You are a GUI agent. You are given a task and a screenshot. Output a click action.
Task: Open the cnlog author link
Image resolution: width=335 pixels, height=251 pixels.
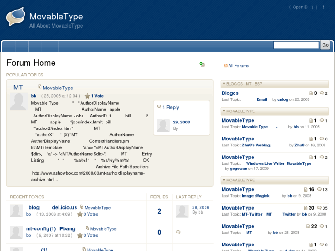pos(282,99)
